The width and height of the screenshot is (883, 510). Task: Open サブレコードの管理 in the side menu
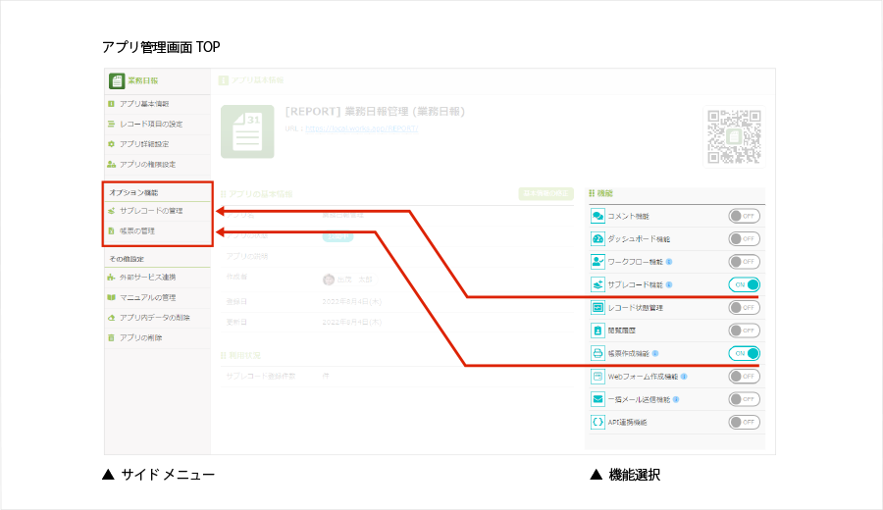150,211
